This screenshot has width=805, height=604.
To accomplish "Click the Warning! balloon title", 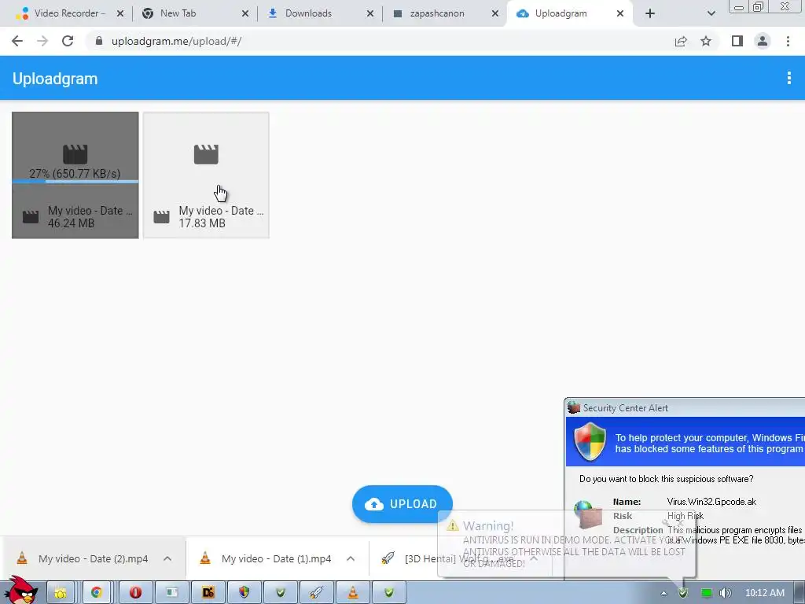I will (487, 526).
